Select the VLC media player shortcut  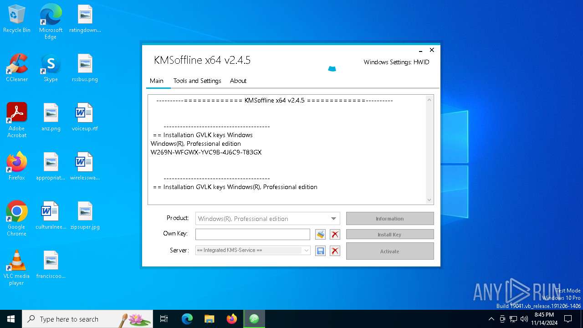click(x=17, y=268)
